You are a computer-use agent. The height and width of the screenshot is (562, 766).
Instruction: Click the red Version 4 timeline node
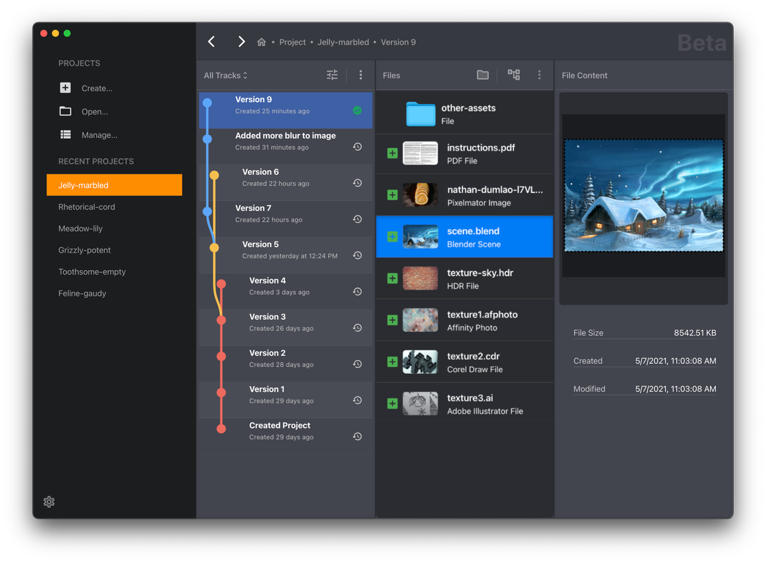tap(221, 284)
